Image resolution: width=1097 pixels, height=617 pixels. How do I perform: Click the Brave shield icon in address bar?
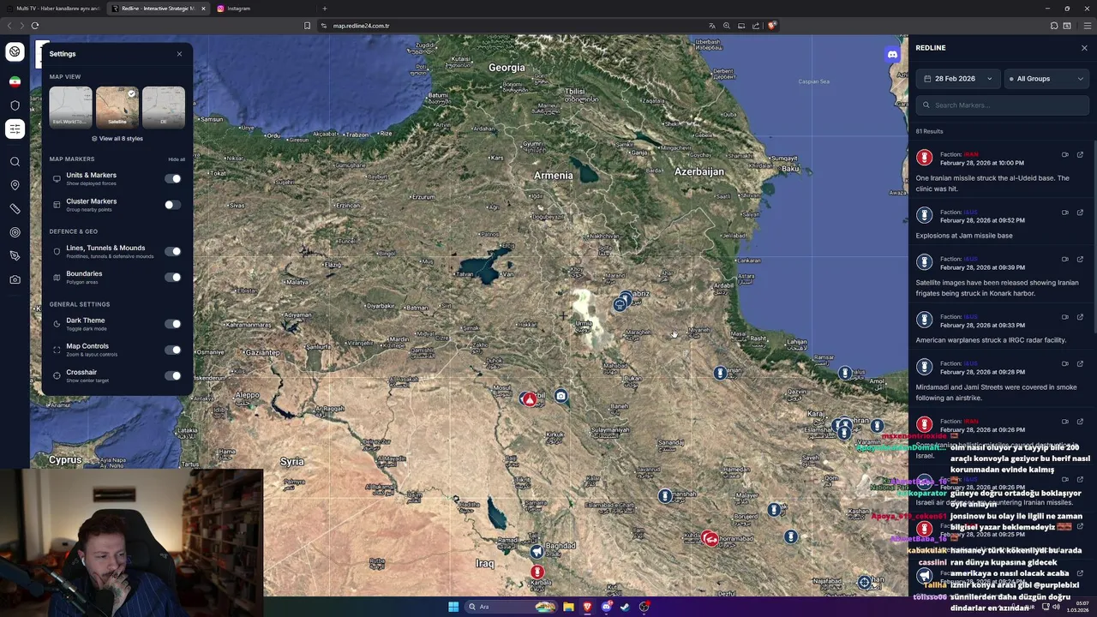click(x=771, y=26)
